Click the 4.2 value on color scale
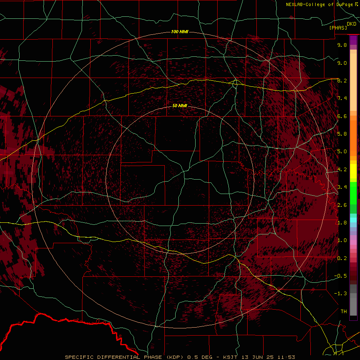The height and width of the screenshot is (360, 360). (x=342, y=170)
